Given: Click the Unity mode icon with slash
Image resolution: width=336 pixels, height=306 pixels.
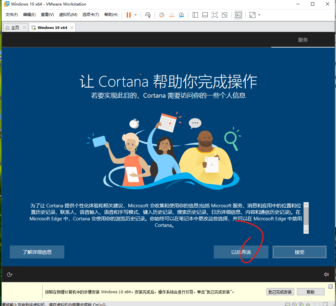Looking at the screenshot, I should (x=225, y=15).
